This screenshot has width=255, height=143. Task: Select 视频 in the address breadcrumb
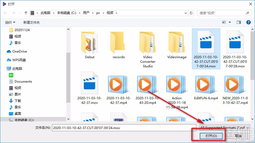(110, 13)
